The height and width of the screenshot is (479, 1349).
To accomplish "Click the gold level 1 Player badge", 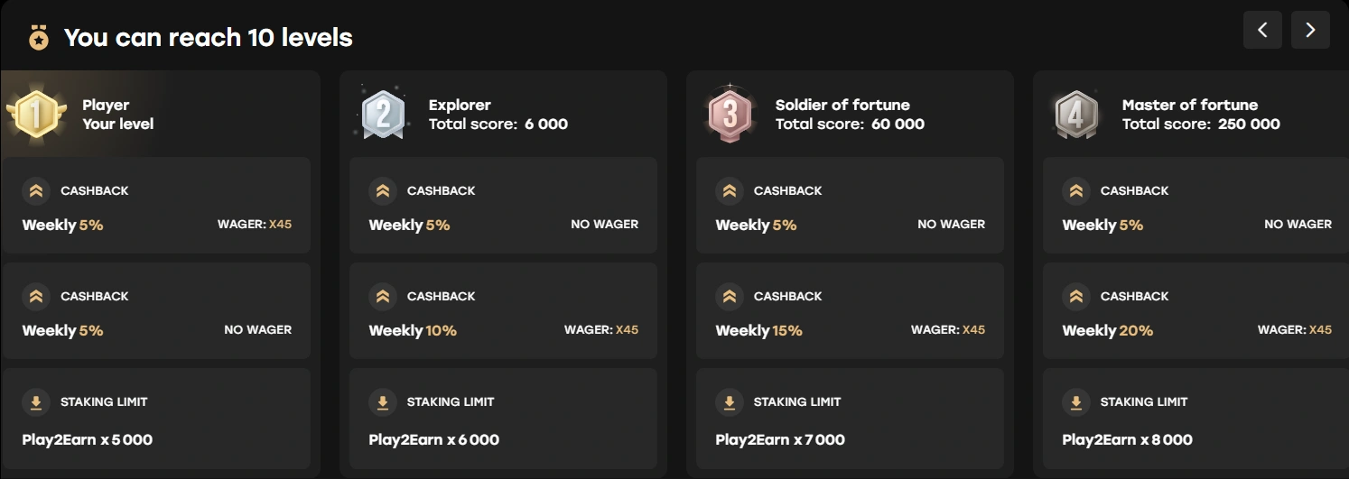I will pyautogui.click(x=37, y=114).
